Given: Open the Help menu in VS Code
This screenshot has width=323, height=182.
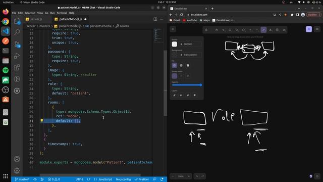Looking at the screenshot, I should coord(72,13).
